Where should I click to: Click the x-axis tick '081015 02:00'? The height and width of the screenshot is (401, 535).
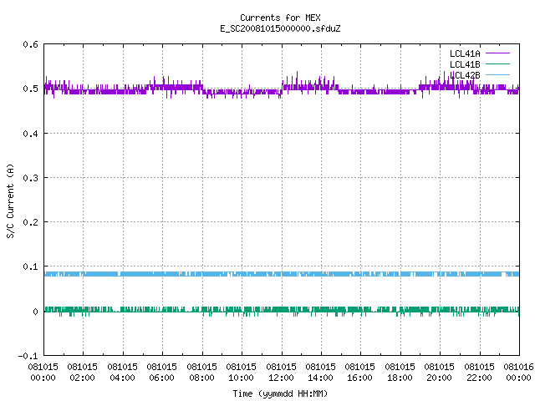click(83, 372)
